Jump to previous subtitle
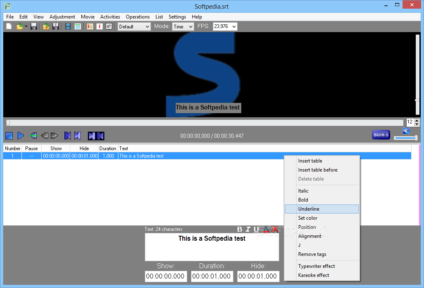This screenshot has width=424, height=288. (x=68, y=136)
